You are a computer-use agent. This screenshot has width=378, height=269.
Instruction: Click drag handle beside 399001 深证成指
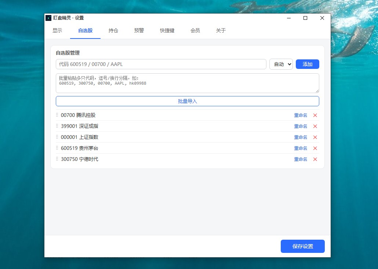57,126
